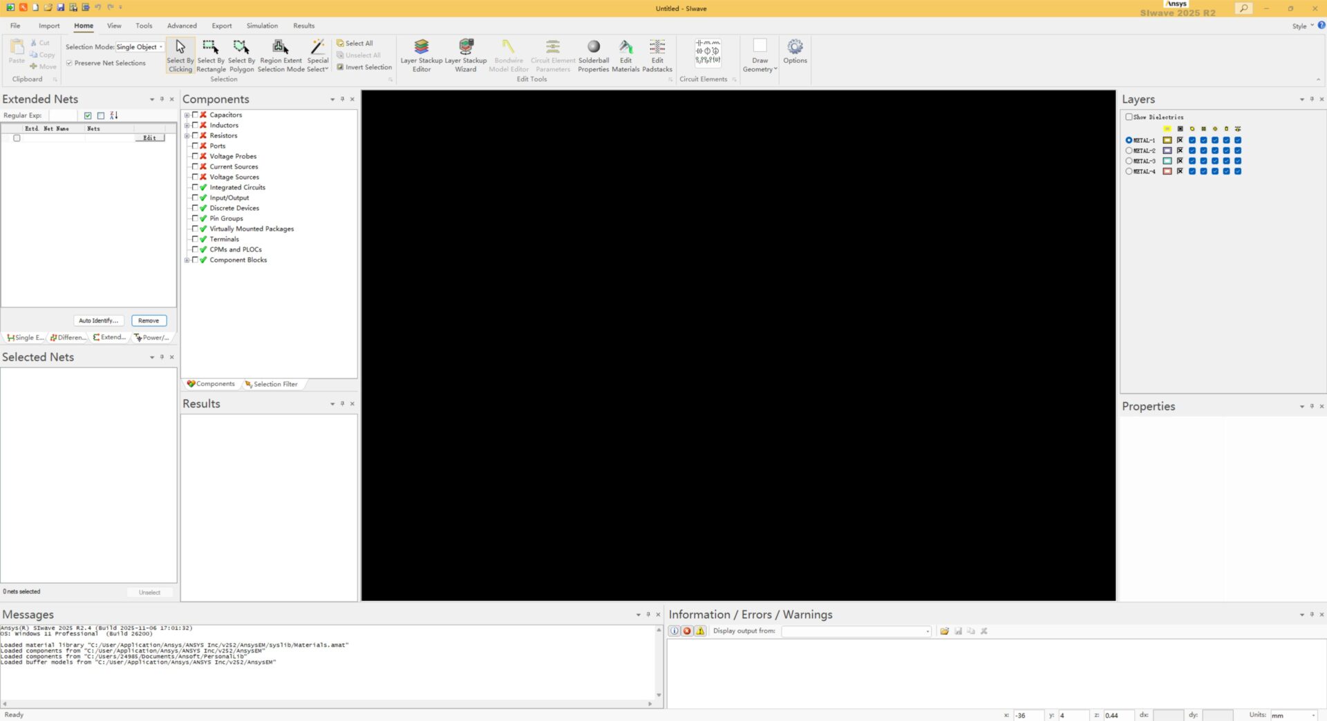This screenshot has width=1327, height=721.
Task: Open the Draw Geometry dropdown
Action: [x=760, y=55]
